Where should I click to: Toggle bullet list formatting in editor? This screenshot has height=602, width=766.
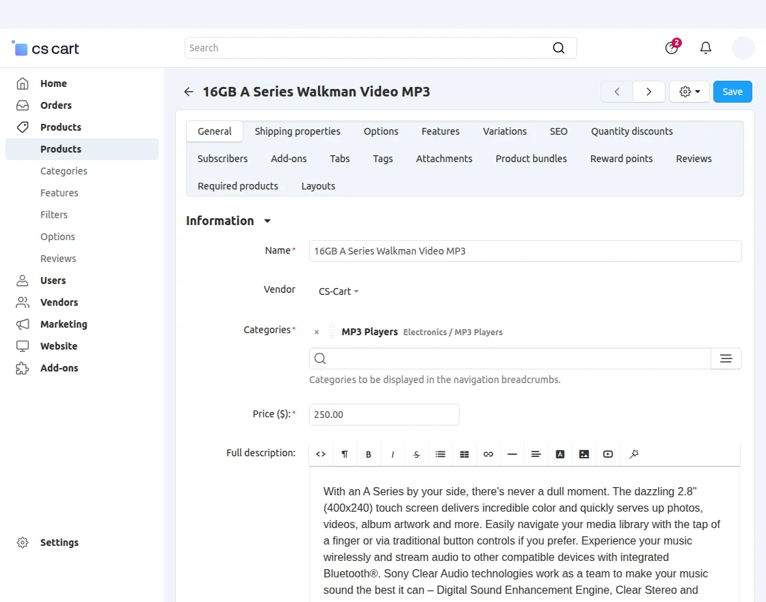[x=440, y=454]
